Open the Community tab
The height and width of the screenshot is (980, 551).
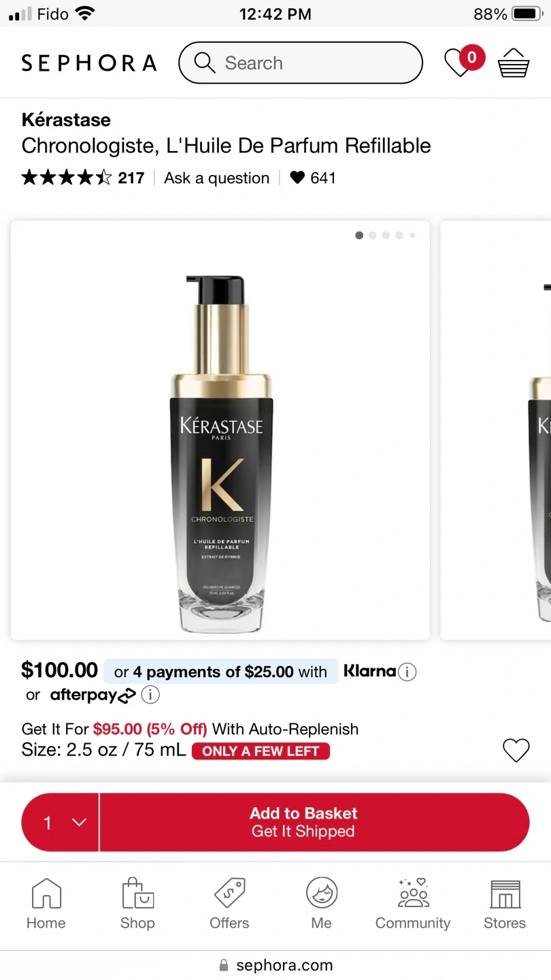click(x=413, y=902)
